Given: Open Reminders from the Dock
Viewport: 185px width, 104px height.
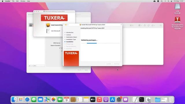Looking at the screenshot, I should [80, 100].
